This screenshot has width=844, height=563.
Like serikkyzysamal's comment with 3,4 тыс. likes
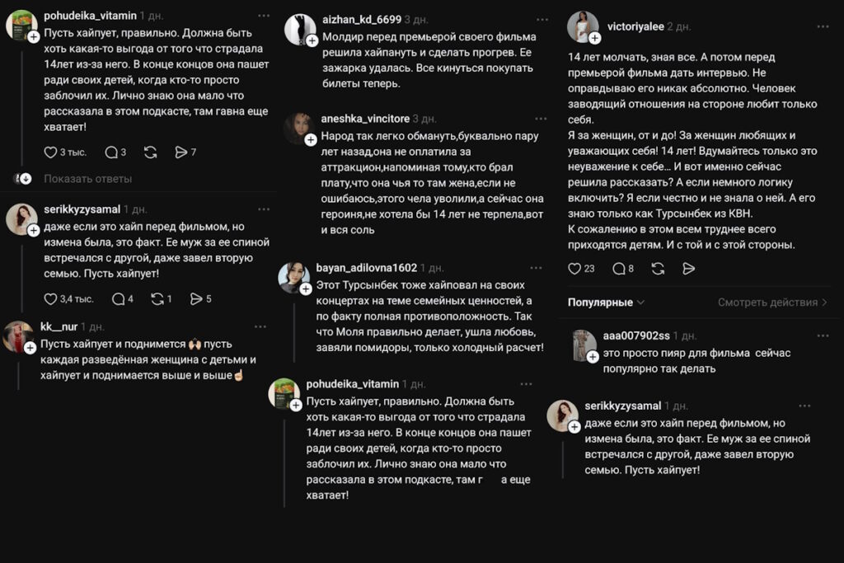50,299
